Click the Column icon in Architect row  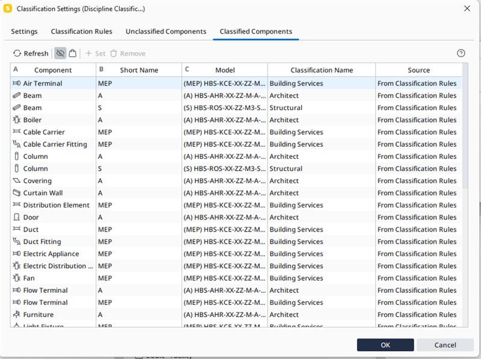click(x=17, y=156)
